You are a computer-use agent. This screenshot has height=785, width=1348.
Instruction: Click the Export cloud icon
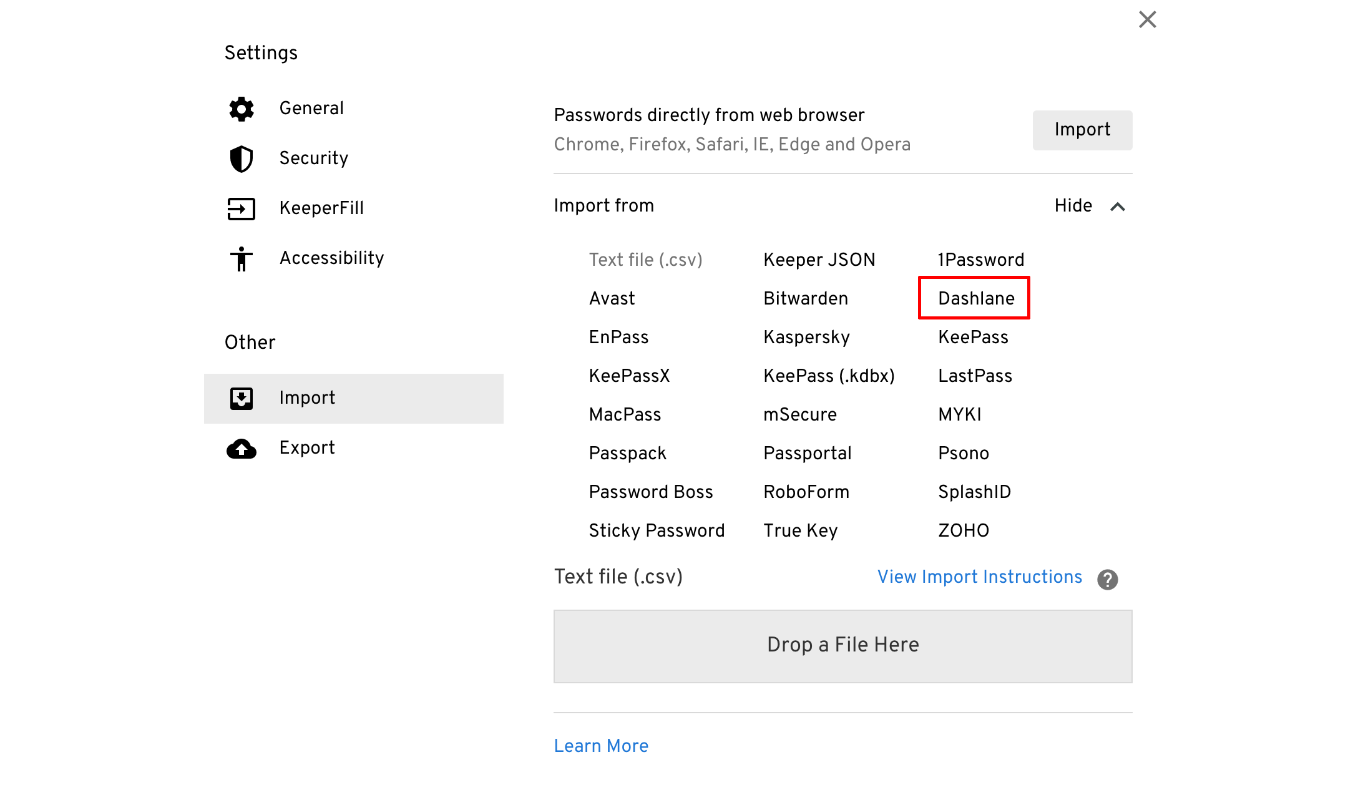coord(242,448)
